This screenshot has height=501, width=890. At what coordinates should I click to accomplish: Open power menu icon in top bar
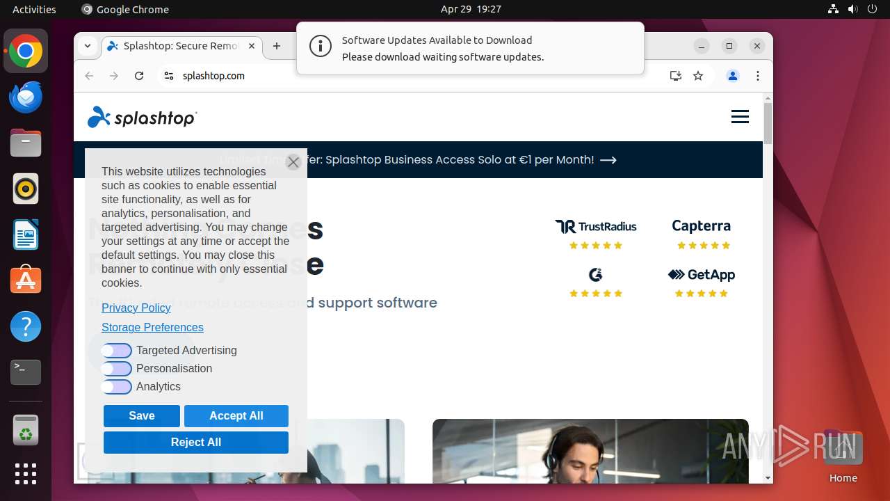tap(872, 9)
